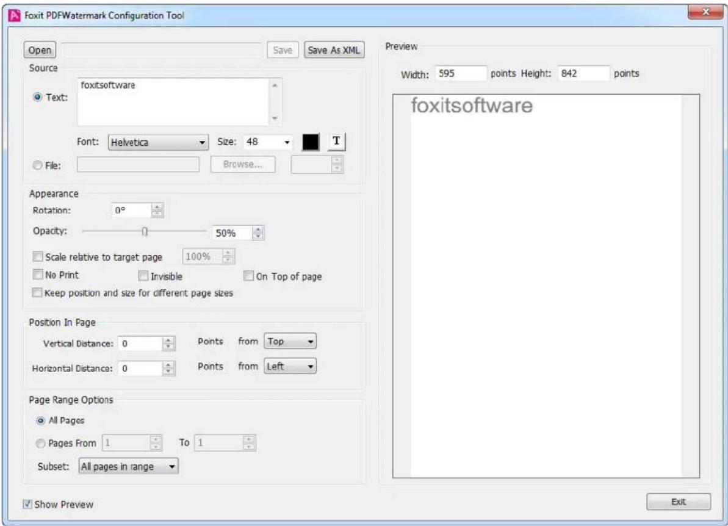728x526 pixels.
Task: Click the Opacity 50% value field
Action: pos(232,232)
